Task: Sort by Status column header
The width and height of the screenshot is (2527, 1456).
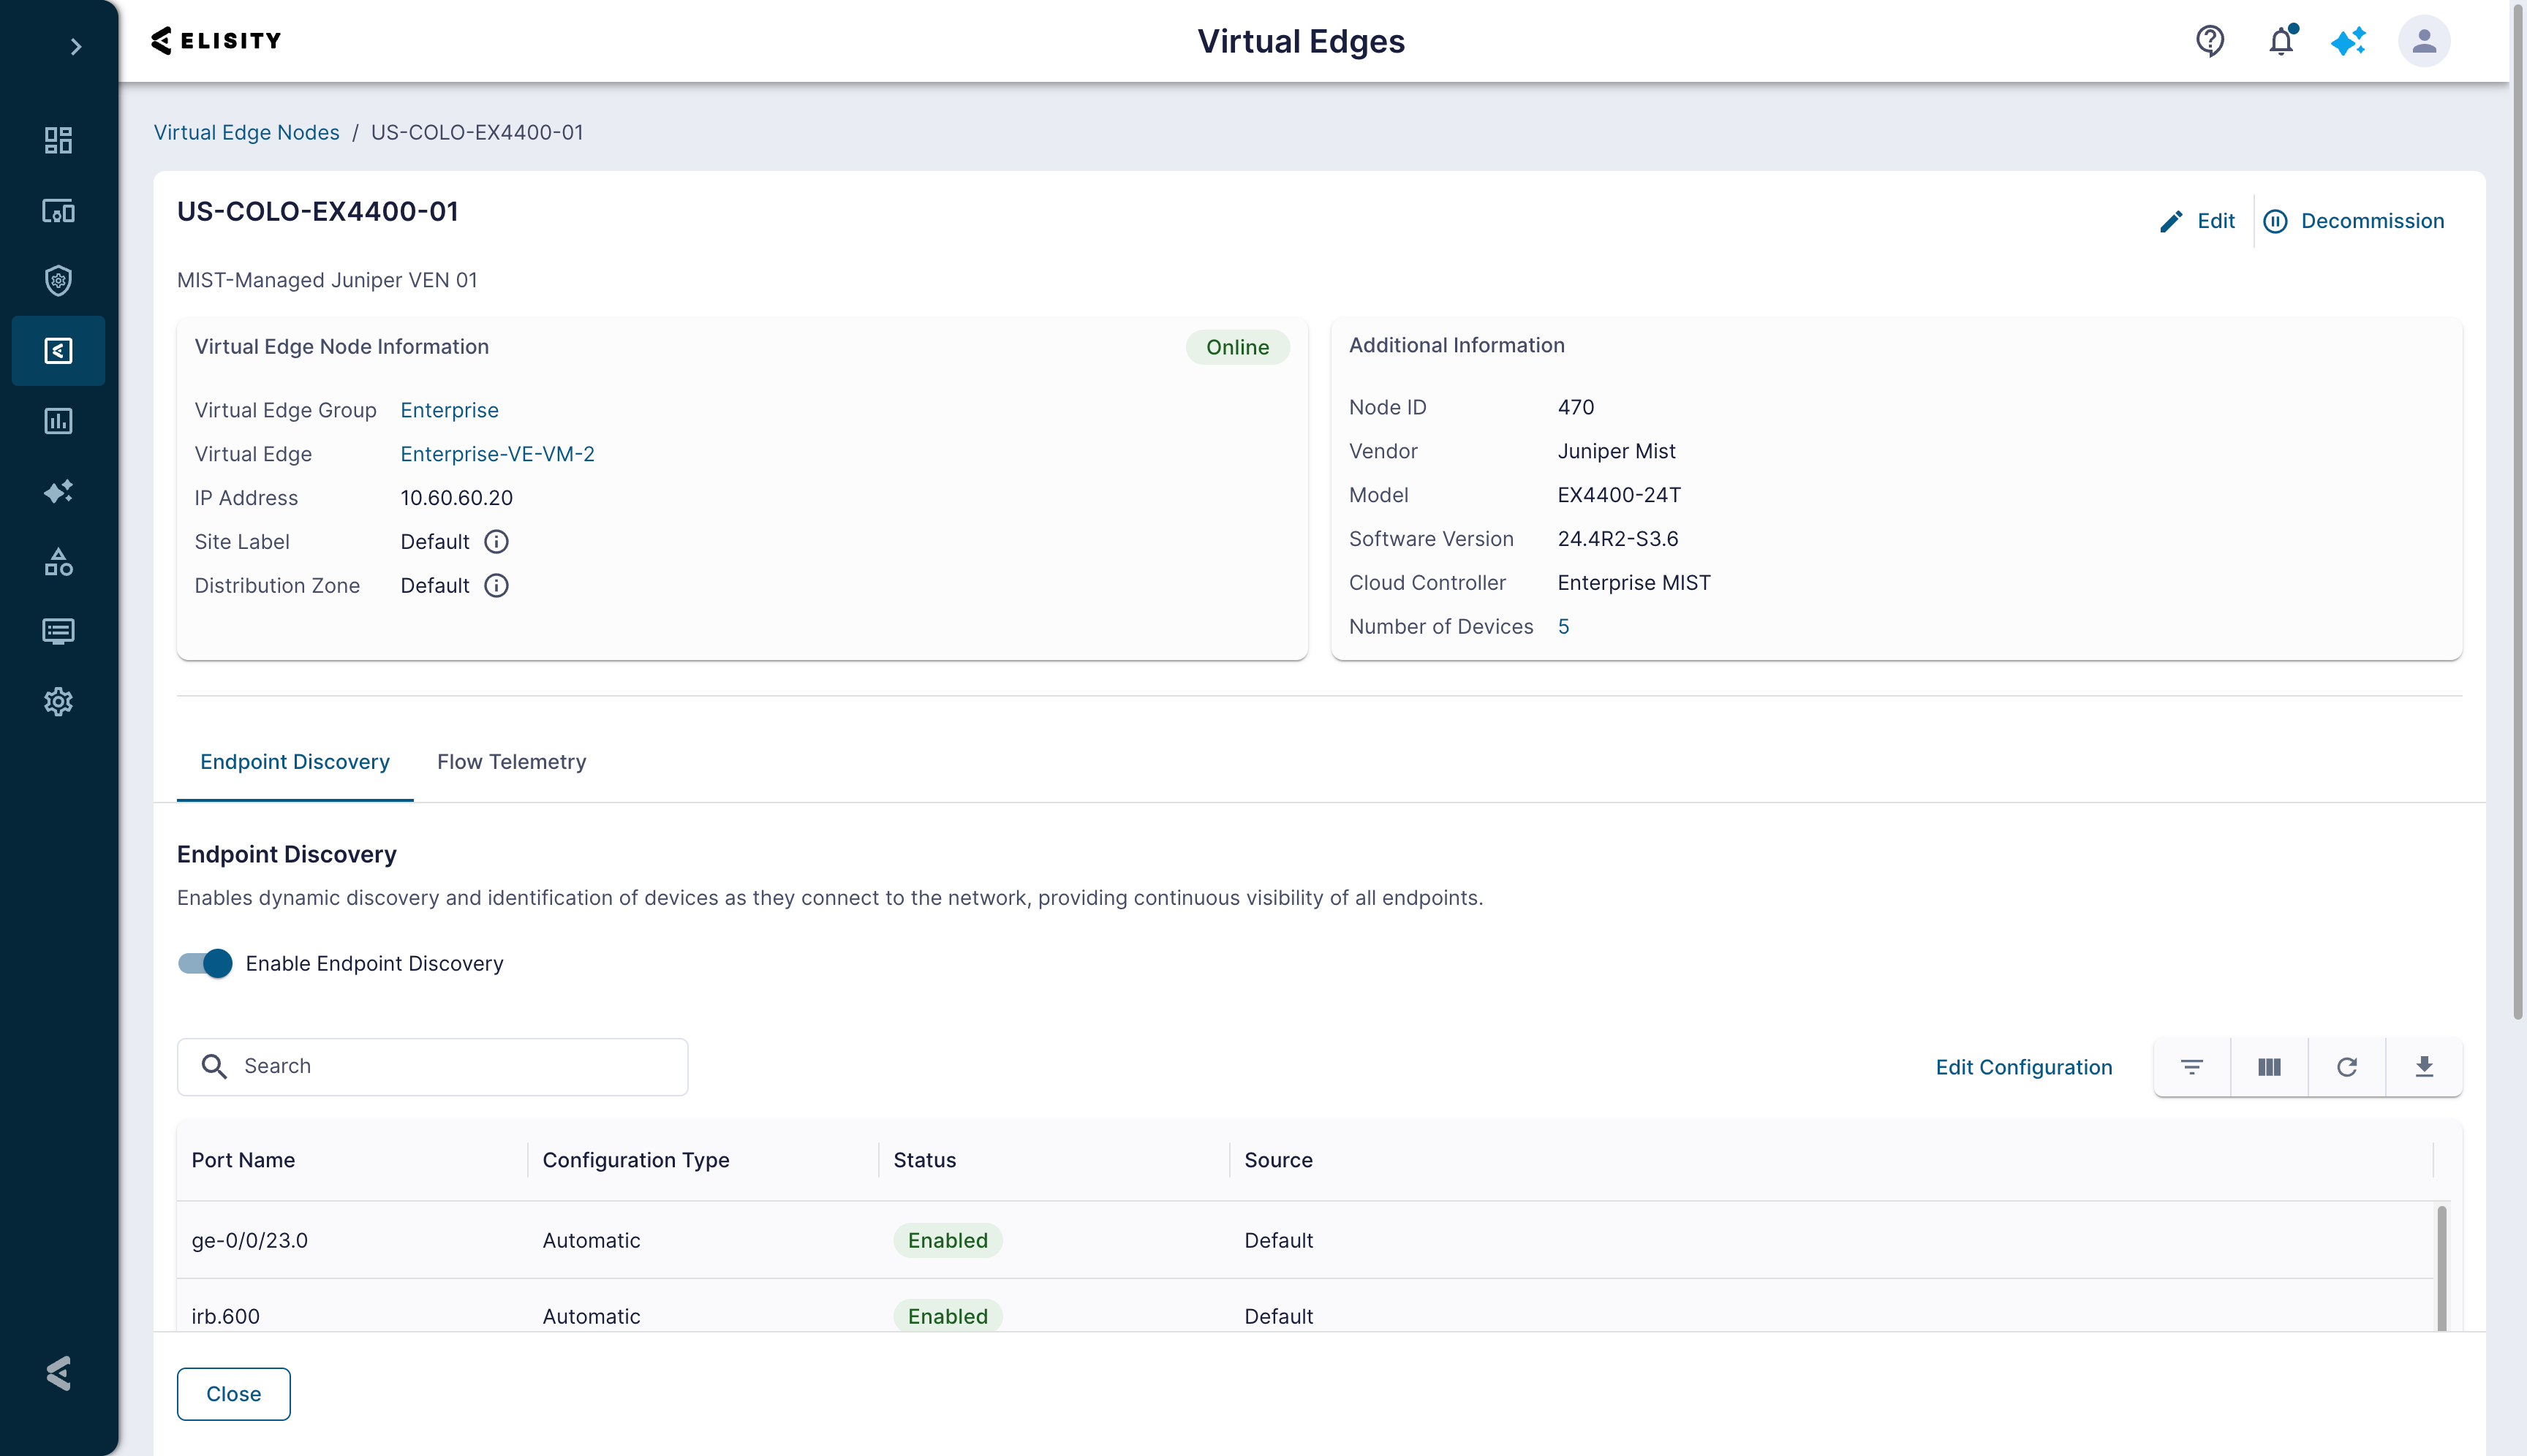Action: [x=924, y=1160]
